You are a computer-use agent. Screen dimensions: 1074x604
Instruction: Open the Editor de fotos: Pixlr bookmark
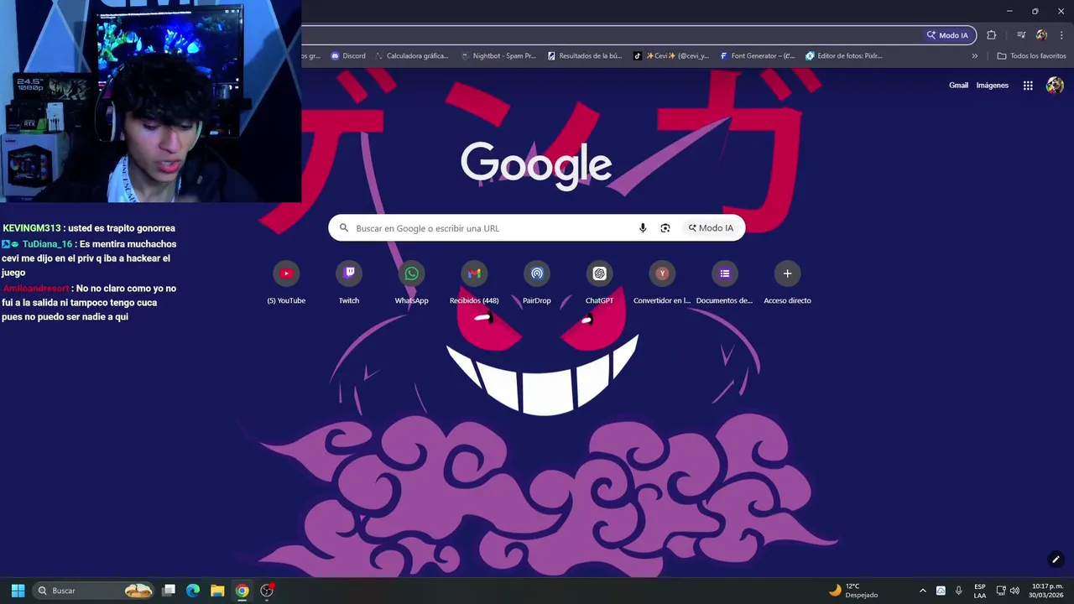pyautogui.click(x=844, y=56)
